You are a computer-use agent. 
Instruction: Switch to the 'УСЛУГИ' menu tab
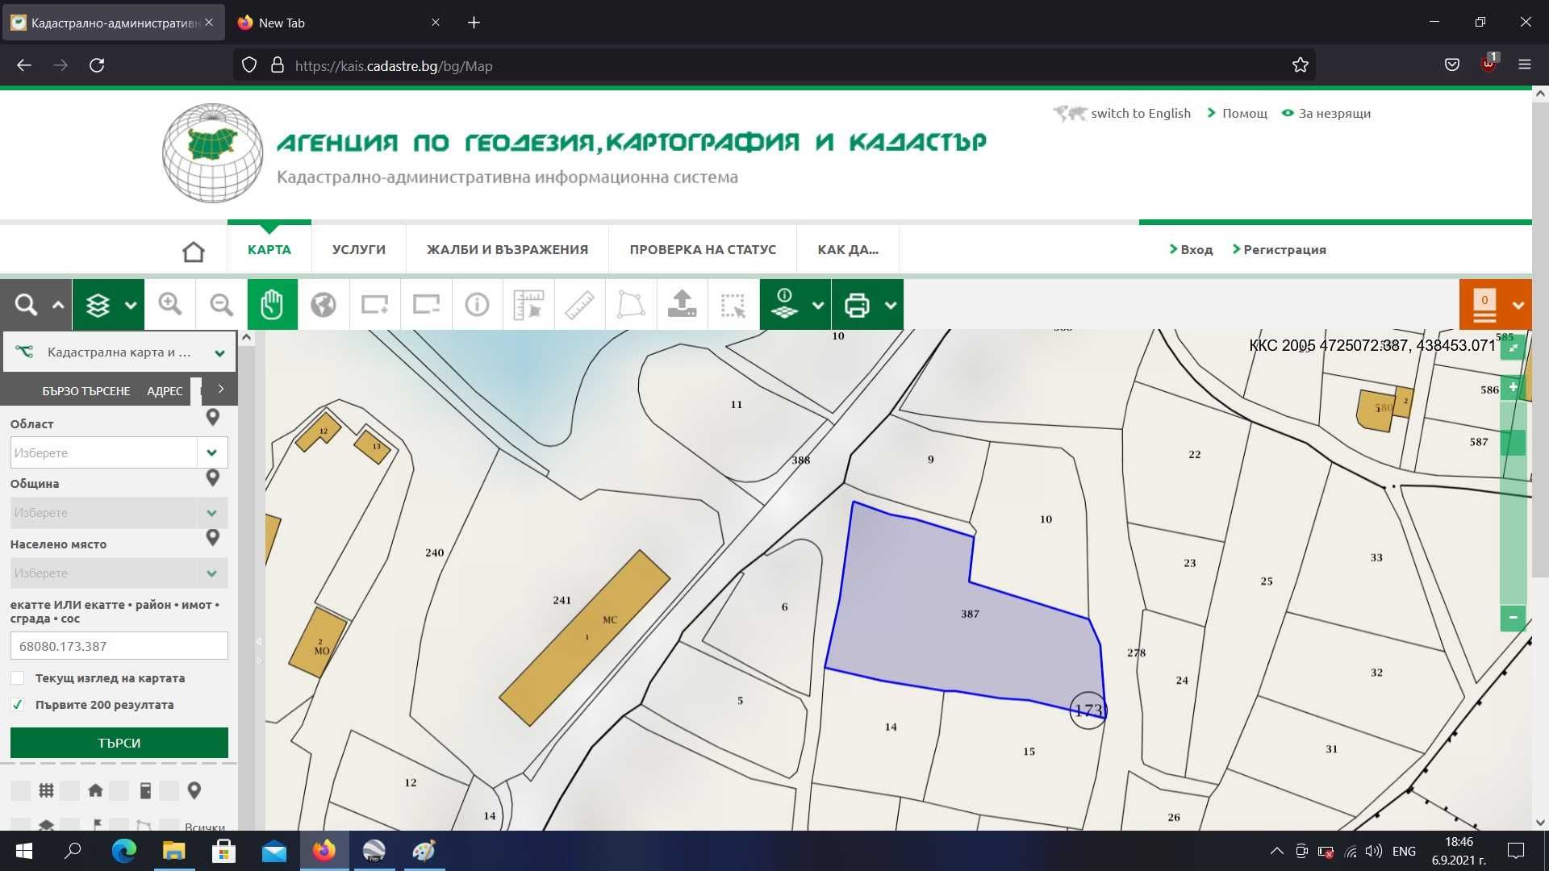358,249
